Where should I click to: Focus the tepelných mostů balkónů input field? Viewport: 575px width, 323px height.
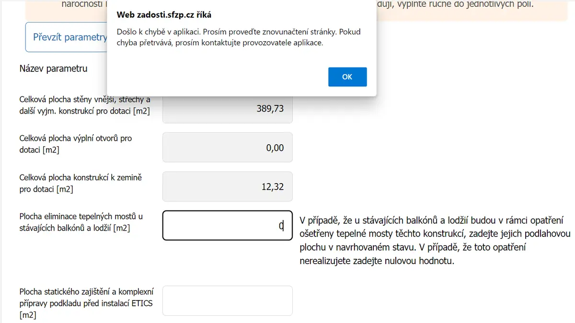228,225
